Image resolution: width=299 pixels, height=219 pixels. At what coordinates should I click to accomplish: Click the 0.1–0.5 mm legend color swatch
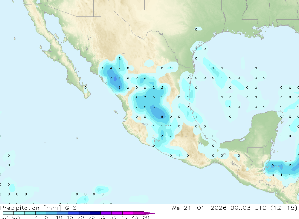[x=8, y=213]
